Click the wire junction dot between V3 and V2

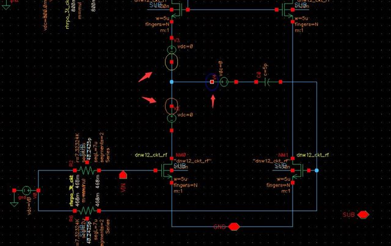tap(172, 82)
